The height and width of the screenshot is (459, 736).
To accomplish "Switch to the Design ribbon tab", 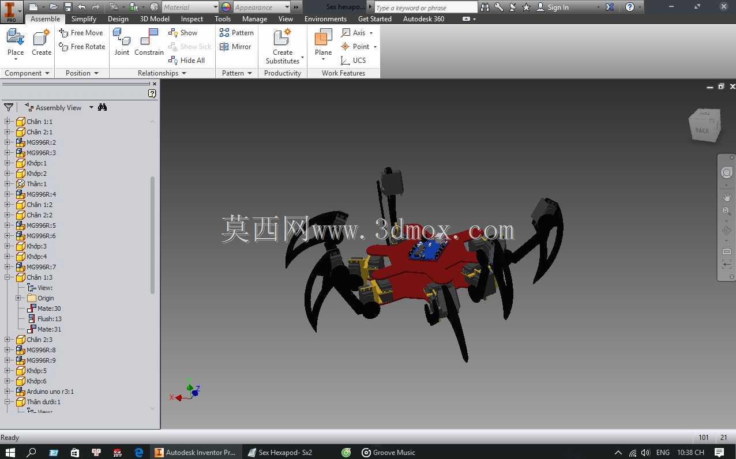I will coord(118,19).
